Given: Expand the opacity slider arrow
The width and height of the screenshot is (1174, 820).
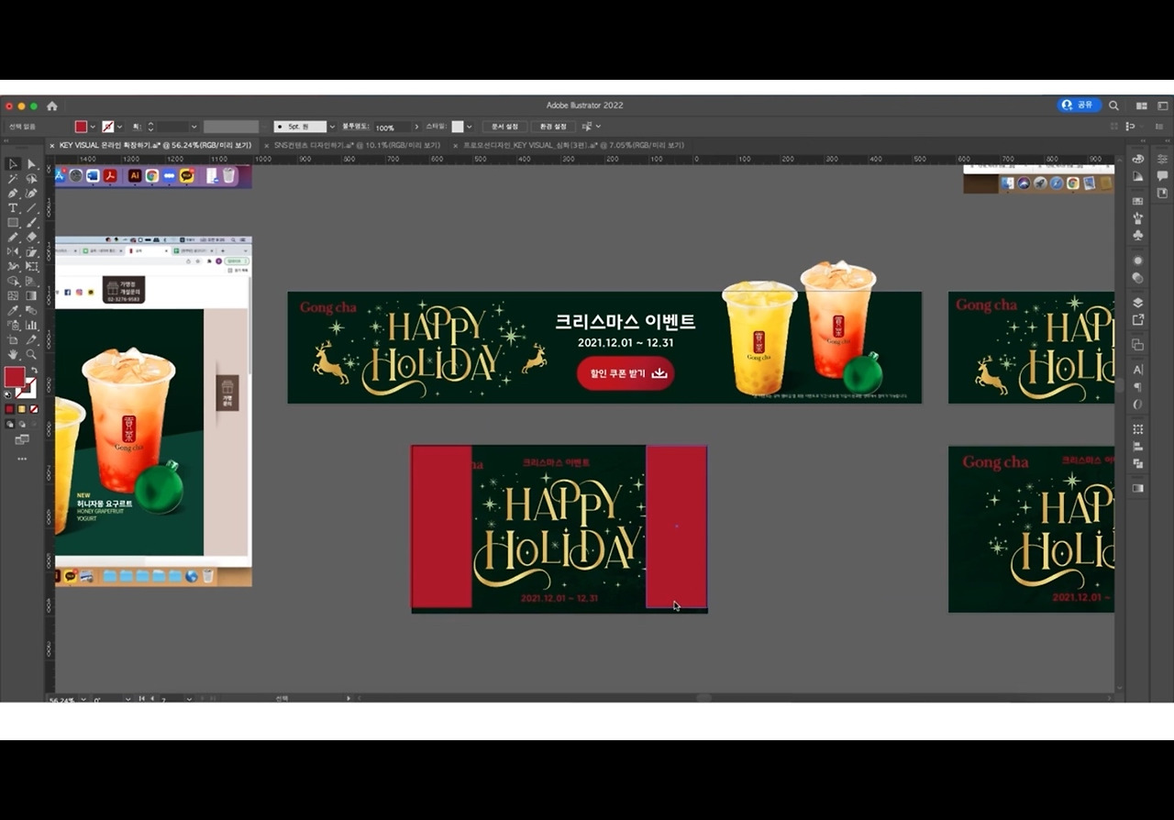Looking at the screenshot, I should [416, 127].
